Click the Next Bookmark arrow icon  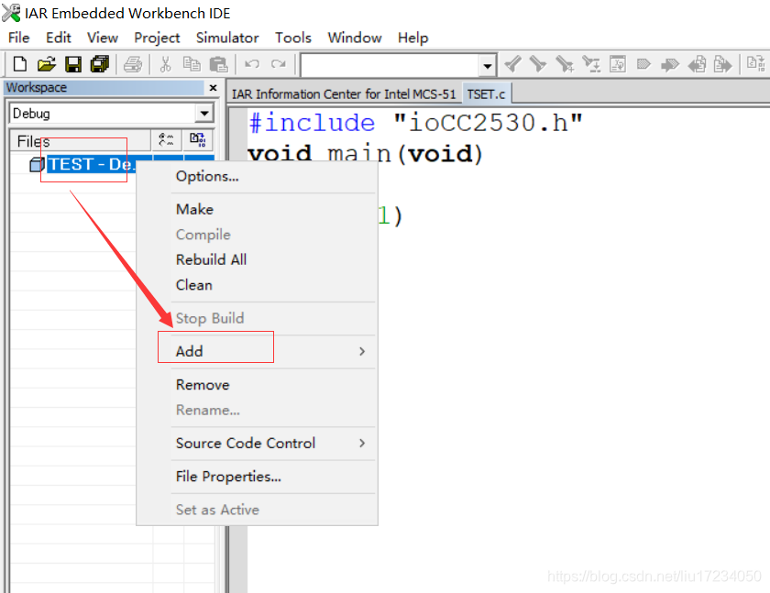click(670, 64)
